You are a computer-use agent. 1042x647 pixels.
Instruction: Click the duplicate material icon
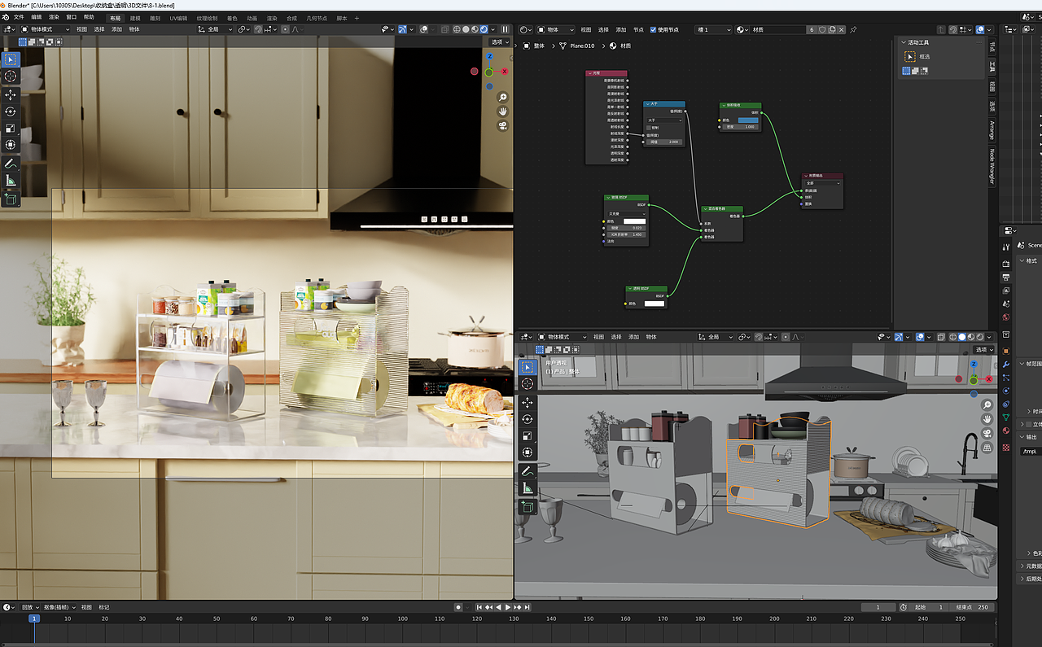tap(832, 29)
